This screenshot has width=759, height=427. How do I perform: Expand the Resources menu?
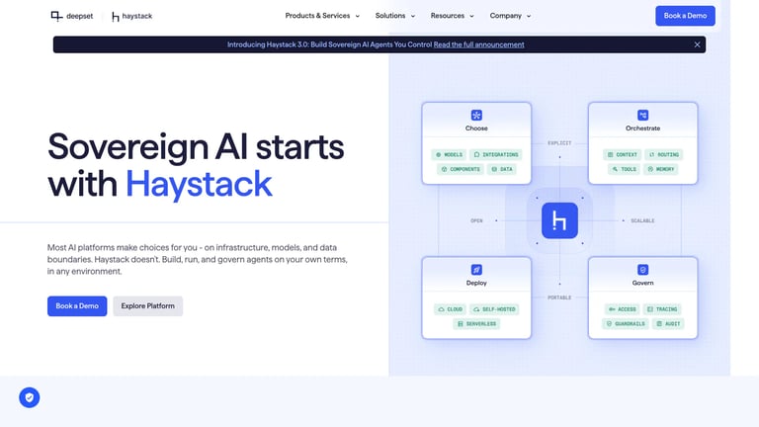tap(452, 16)
